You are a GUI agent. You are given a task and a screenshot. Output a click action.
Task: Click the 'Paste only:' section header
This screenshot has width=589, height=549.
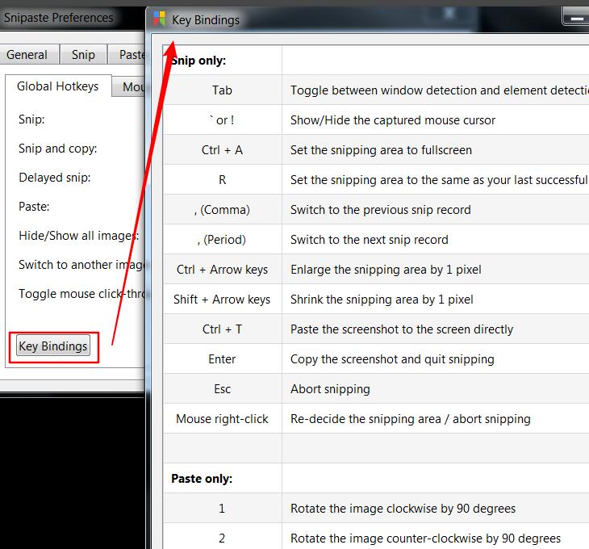tap(202, 478)
